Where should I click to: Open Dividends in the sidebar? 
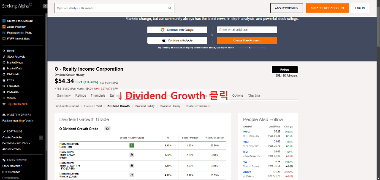pos(13,74)
